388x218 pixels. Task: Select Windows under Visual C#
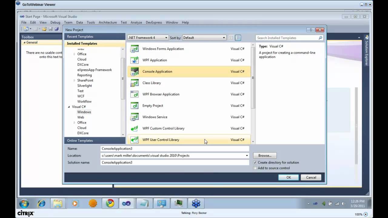coord(84,112)
